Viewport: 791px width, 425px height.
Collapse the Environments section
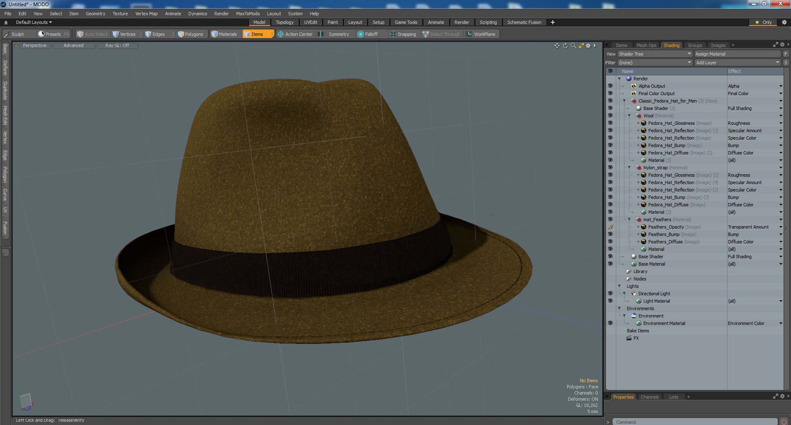tap(619, 308)
